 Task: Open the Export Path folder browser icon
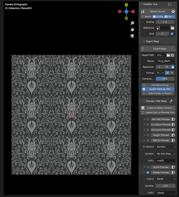[168, 55]
